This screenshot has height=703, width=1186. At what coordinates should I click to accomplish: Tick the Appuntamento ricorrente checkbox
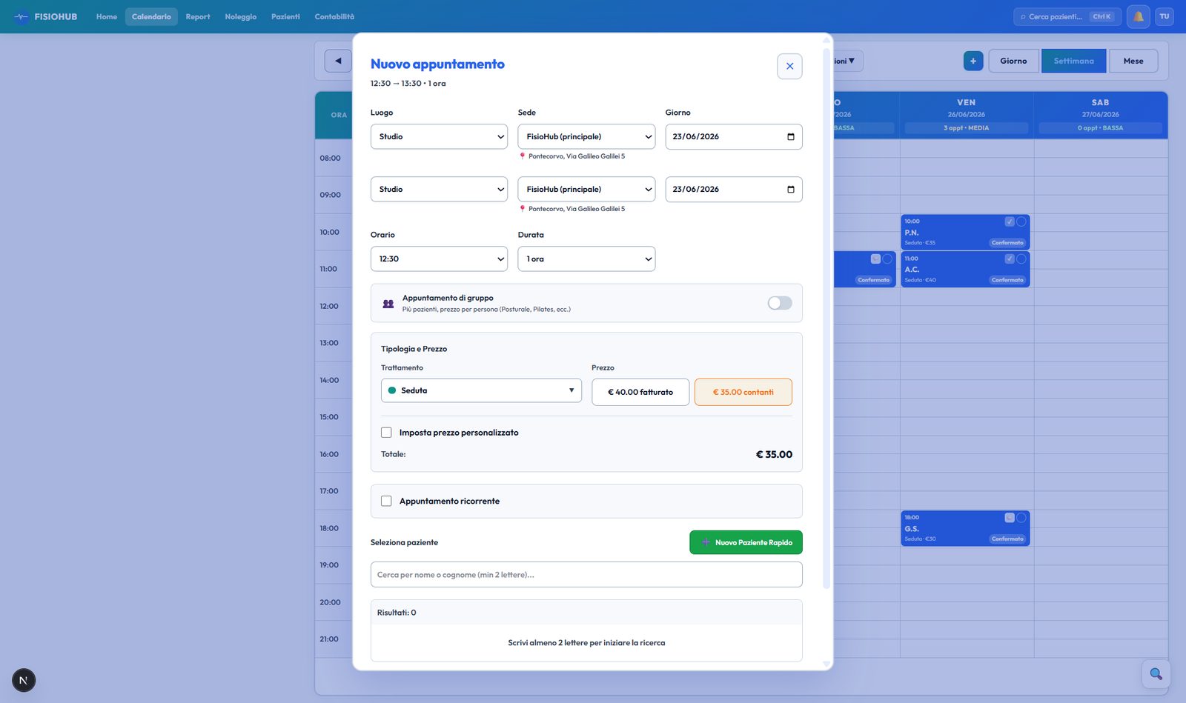pos(386,502)
